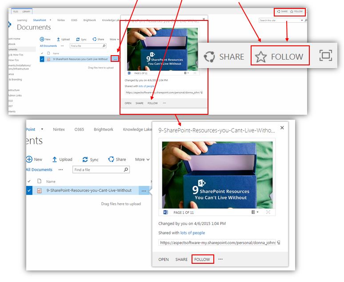Image resolution: width=344 pixels, height=282 pixels.
Task: Click the New plus icon in enlarged view
Action: pyautogui.click(x=29, y=159)
